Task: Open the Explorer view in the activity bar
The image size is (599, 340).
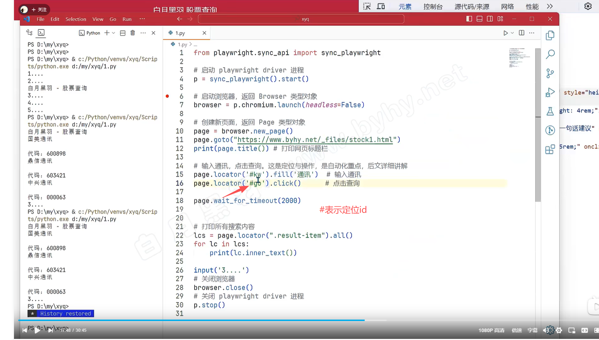Action: (550, 35)
